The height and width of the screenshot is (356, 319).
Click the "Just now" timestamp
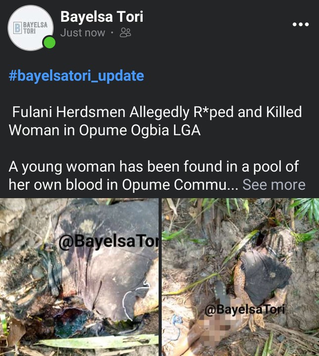pyautogui.click(x=83, y=33)
